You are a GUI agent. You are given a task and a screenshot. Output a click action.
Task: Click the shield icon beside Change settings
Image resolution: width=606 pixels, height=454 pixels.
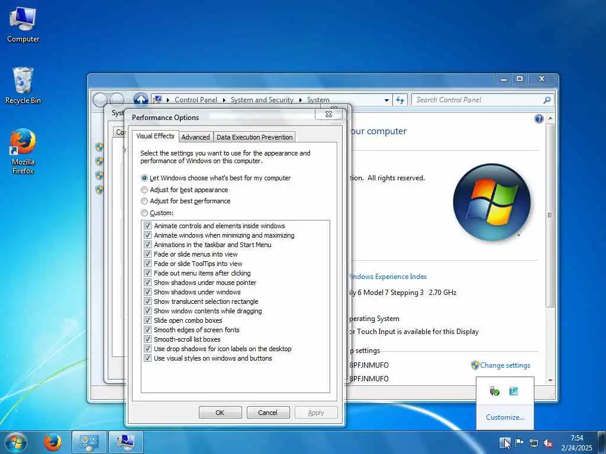475,365
